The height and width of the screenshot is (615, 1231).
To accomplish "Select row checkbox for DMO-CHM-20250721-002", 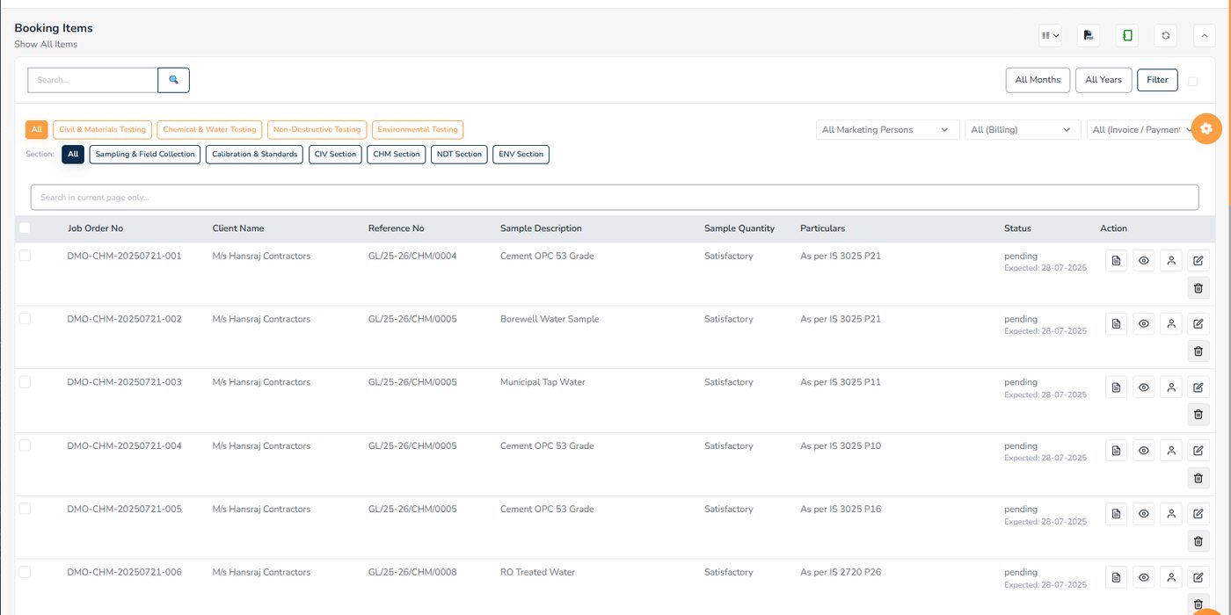I will coord(25,319).
